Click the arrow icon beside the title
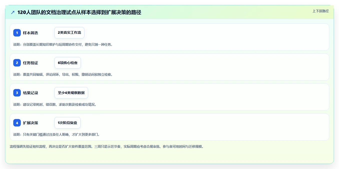Viewport: 339px width, 169px height. tap(13, 12)
